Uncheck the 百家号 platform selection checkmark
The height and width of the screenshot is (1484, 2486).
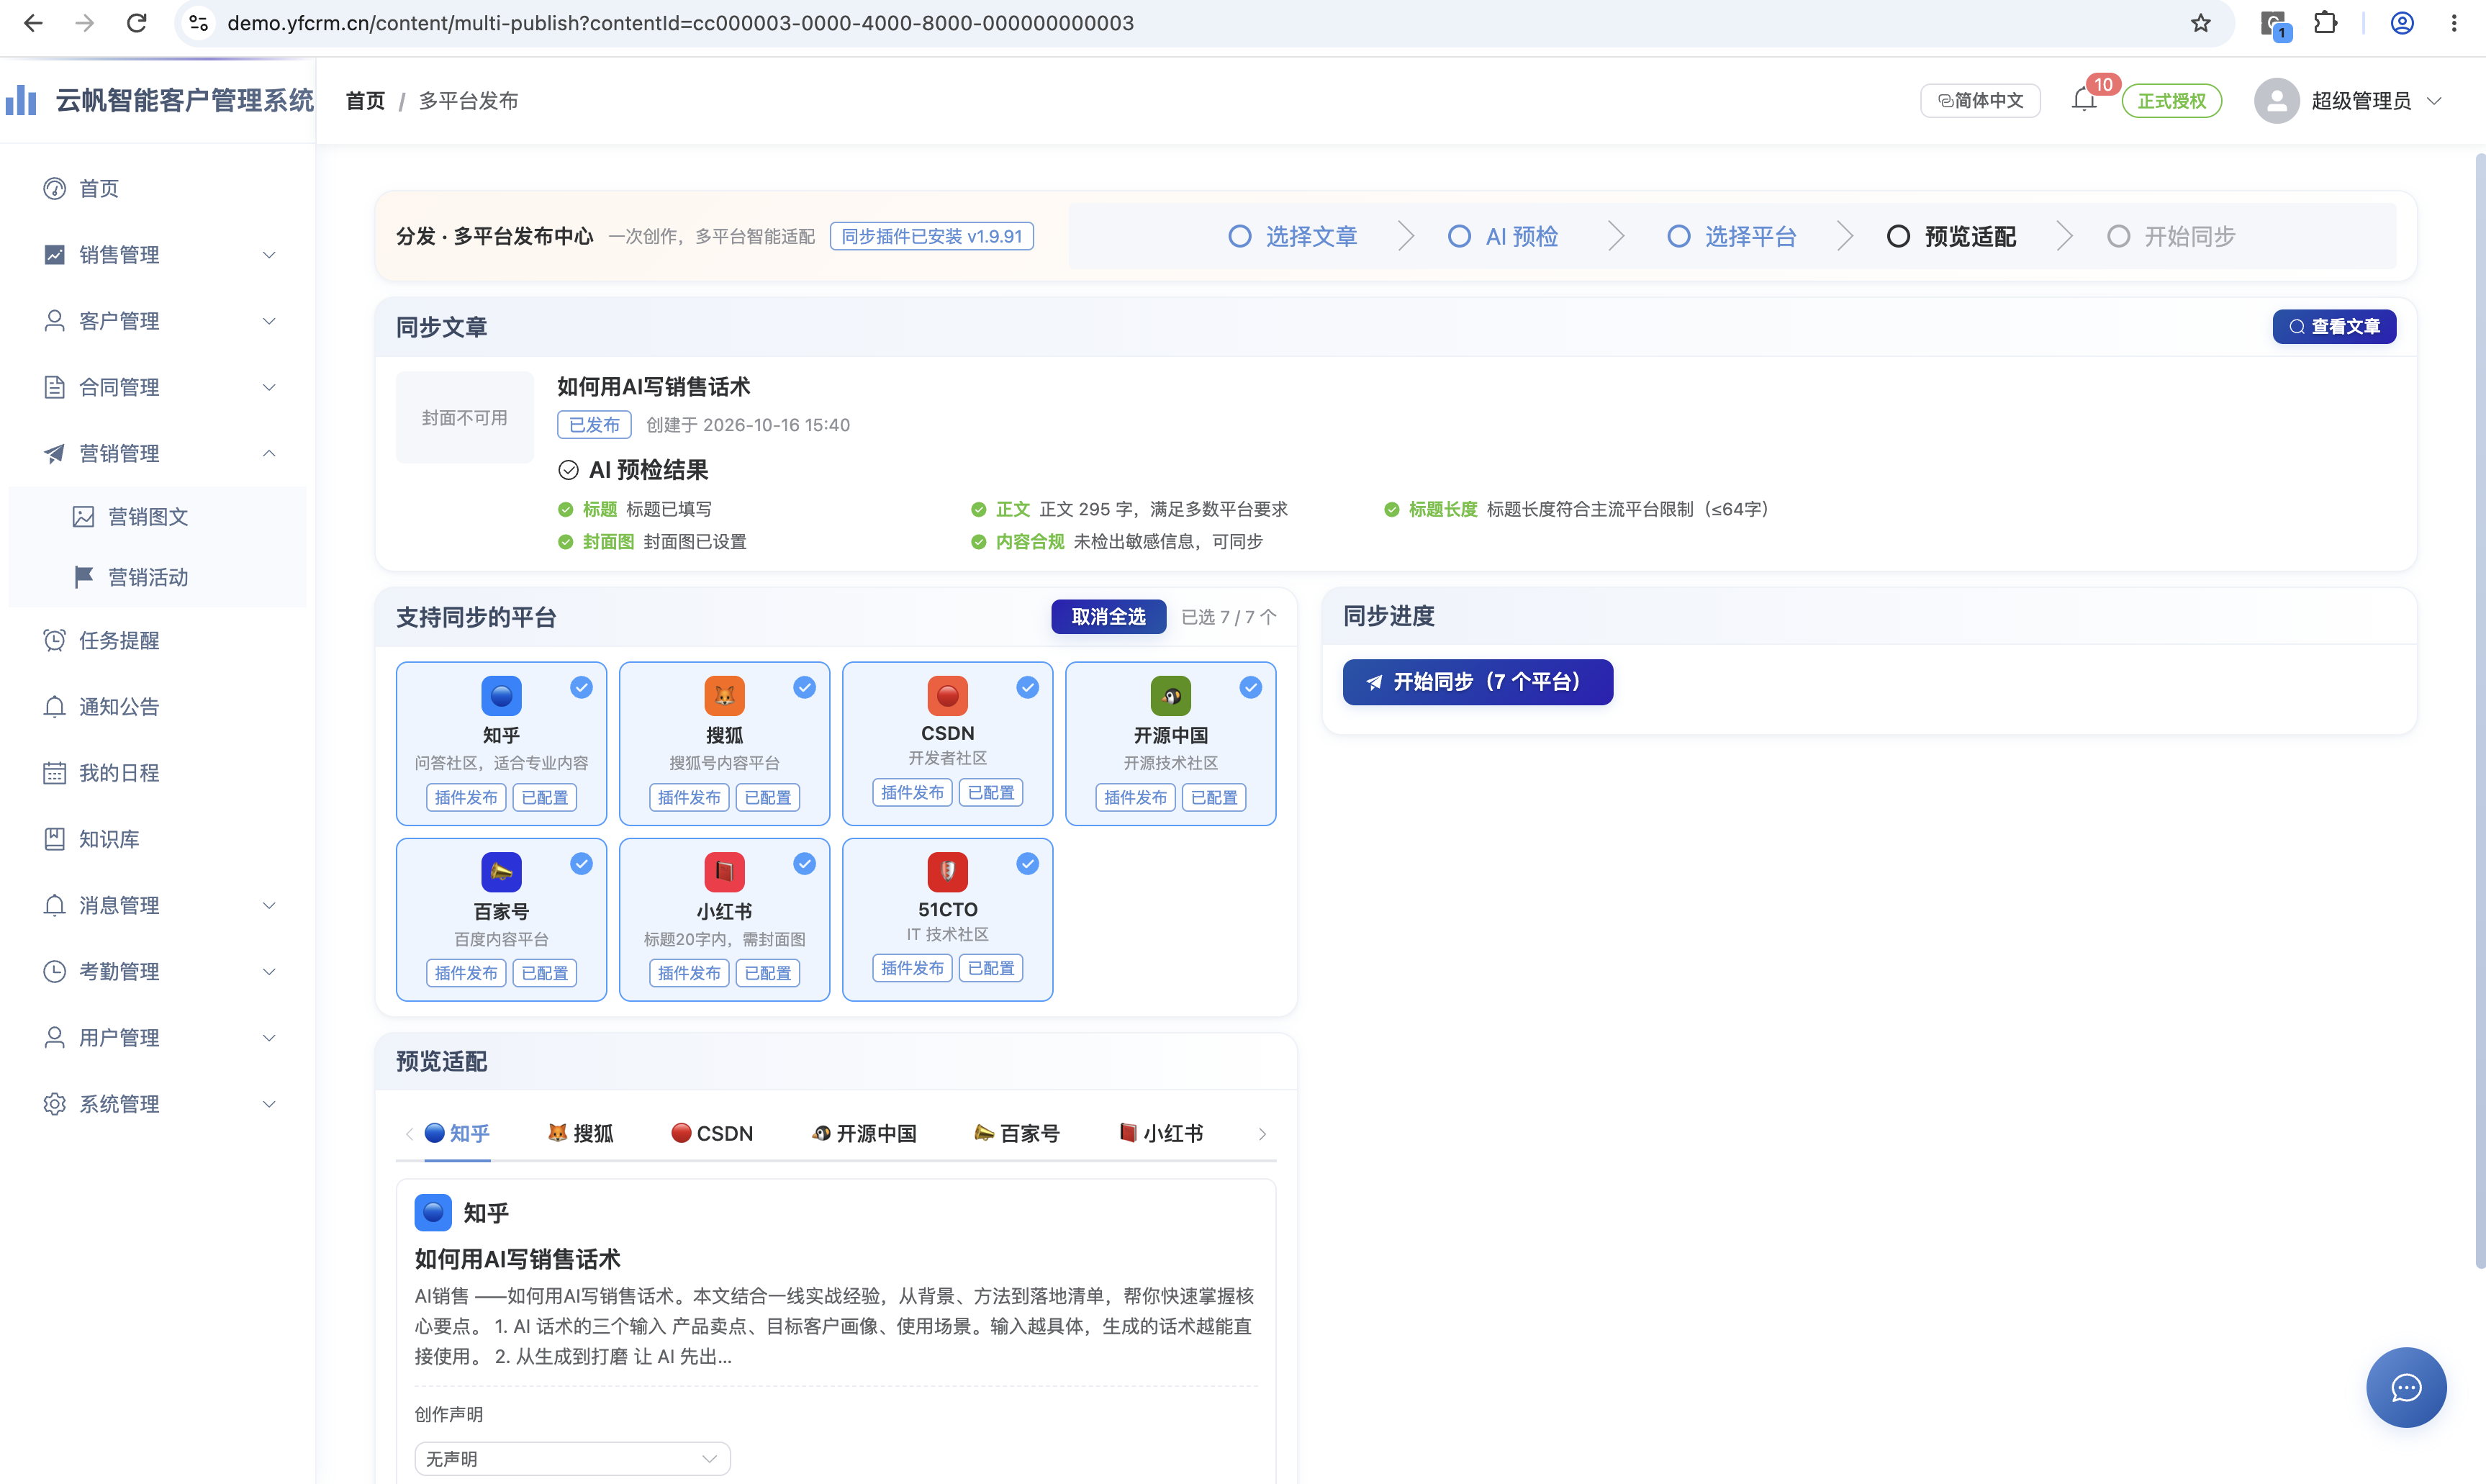[x=581, y=863]
